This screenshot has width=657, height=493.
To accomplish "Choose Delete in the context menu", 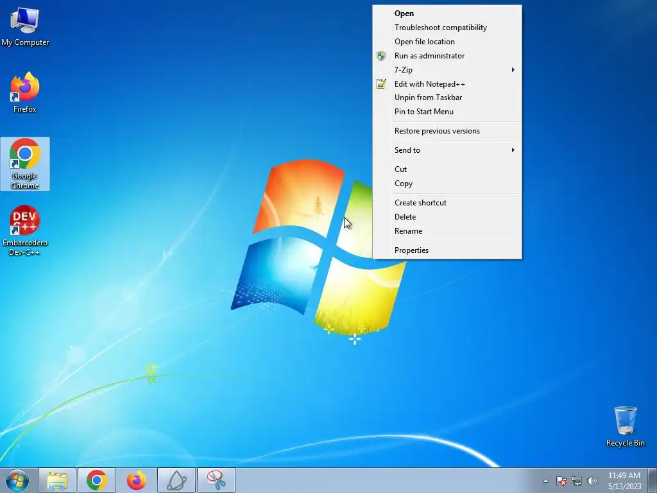I will 447,217.
